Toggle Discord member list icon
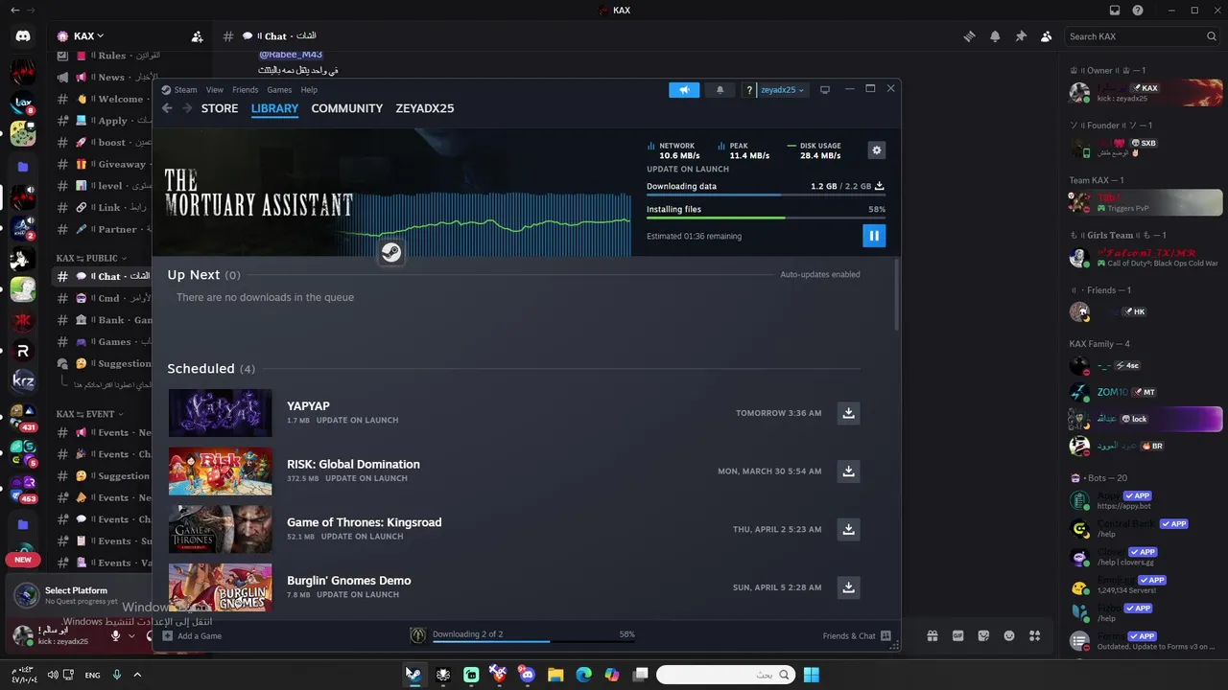1228x690 pixels. coord(1047,36)
